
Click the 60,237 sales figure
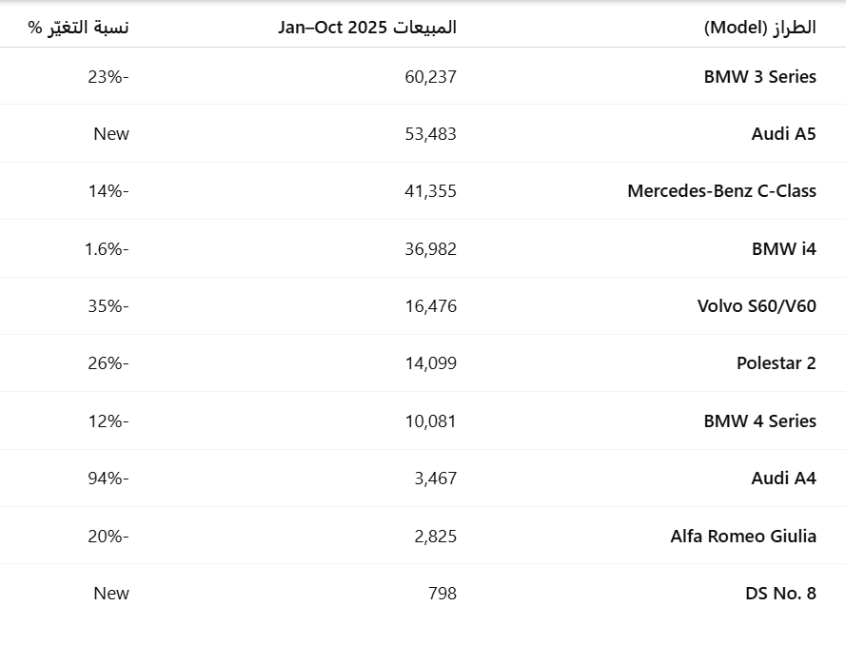tap(430, 77)
